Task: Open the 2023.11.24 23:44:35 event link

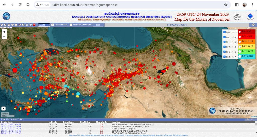Action: click(x=11, y=124)
